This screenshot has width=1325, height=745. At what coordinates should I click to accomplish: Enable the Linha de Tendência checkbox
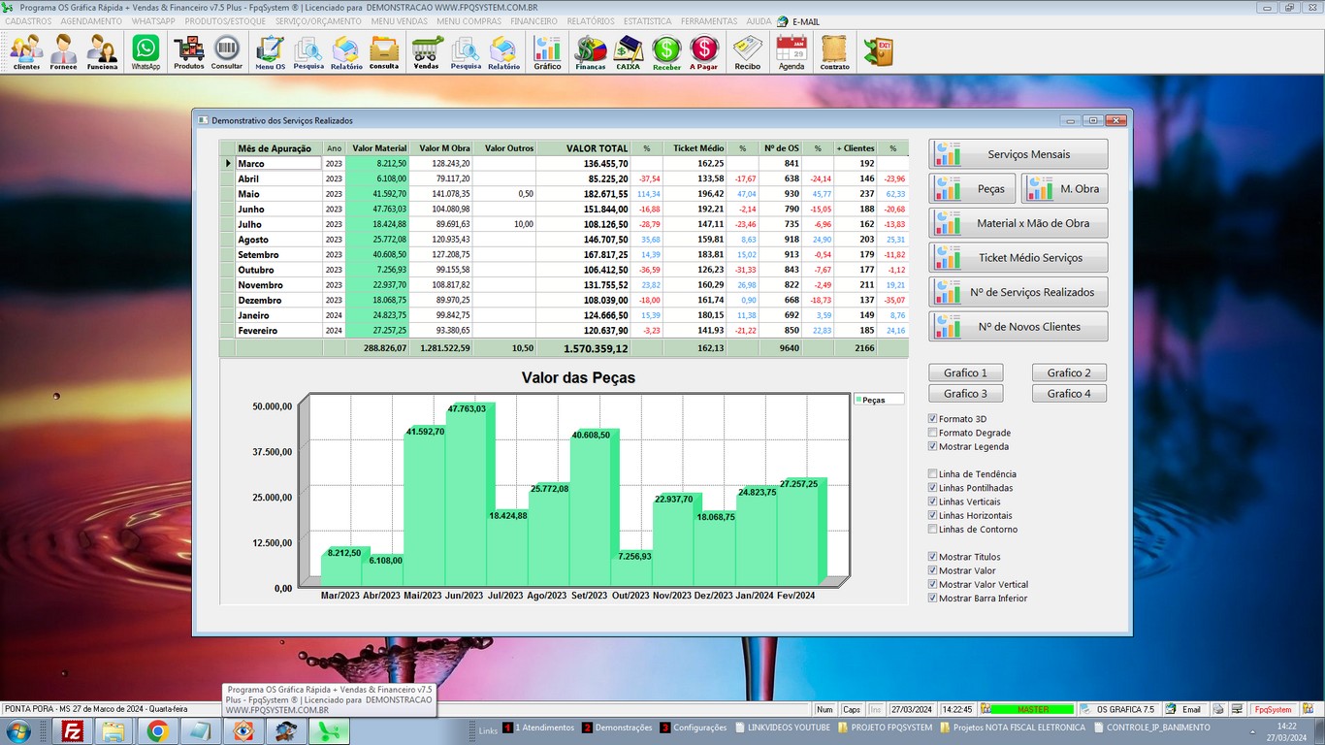pyautogui.click(x=933, y=474)
